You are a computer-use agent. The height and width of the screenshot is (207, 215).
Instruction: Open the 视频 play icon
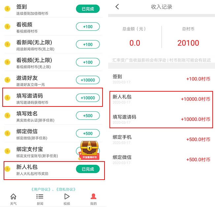(x=67, y=196)
